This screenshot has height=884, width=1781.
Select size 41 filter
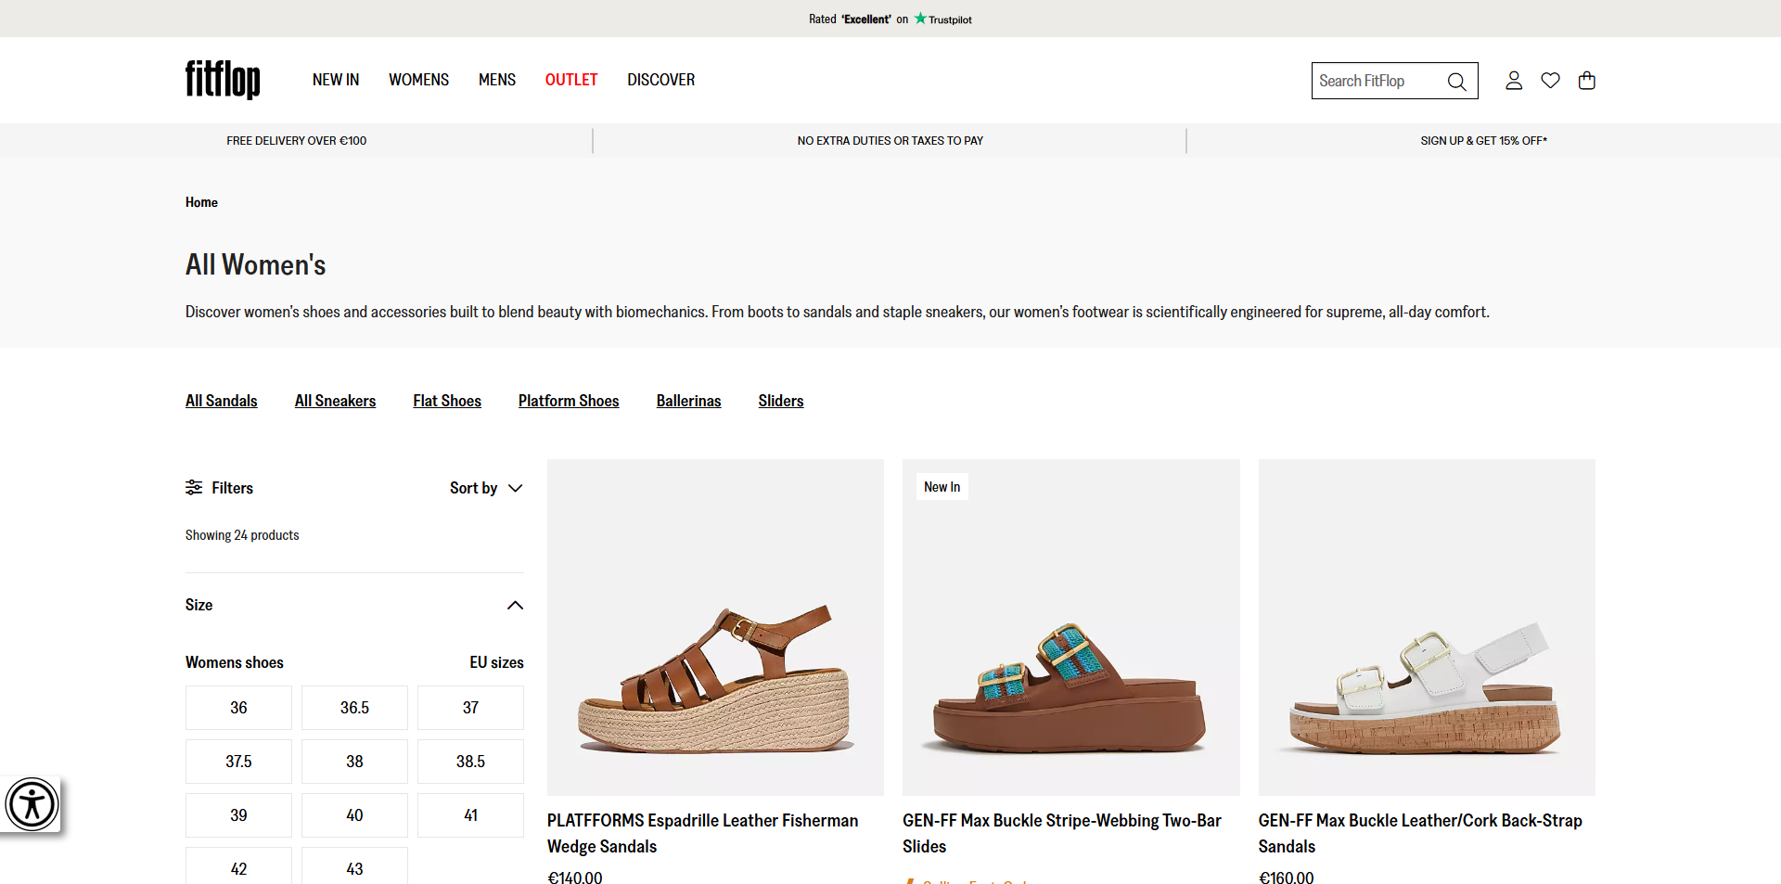(x=470, y=815)
